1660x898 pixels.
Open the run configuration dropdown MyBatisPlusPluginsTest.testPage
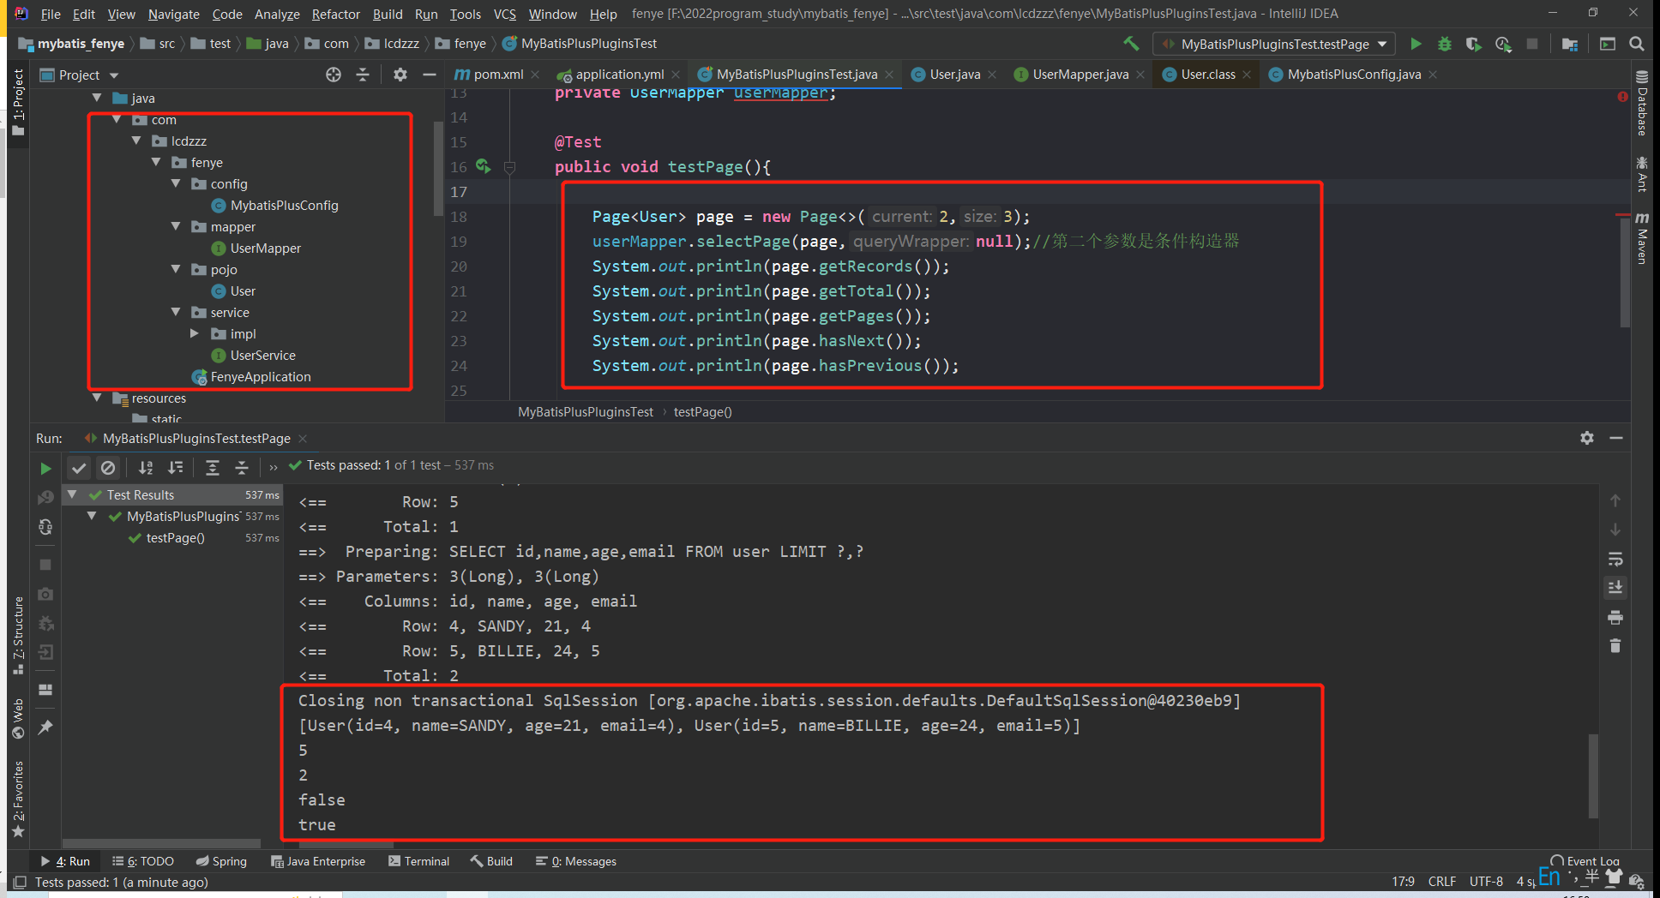(1274, 44)
